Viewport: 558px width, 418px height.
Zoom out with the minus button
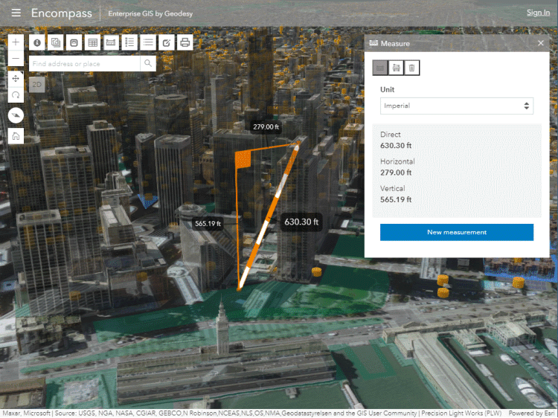click(x=16, y=58)
